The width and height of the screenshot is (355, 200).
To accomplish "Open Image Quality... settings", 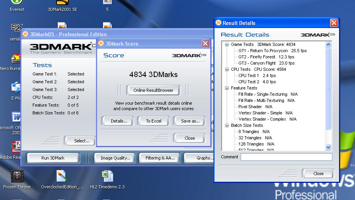I will coord(115,158).
